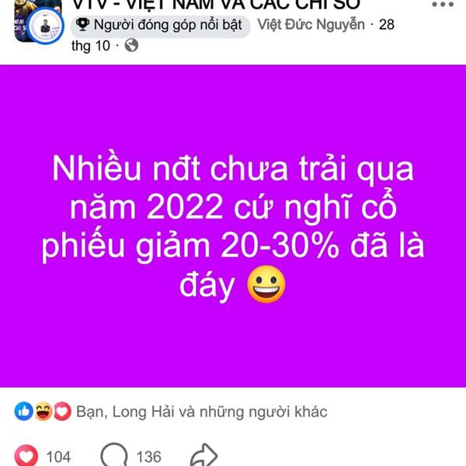Image resolution: width=466 pixels, height=466 pixels.
Task: Tap the Người đóng góp nổi bật badge
Action: [x=161, y=26]
